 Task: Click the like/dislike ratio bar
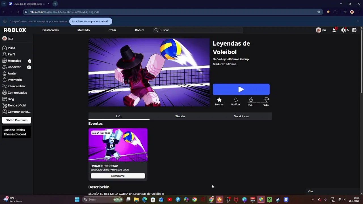point(259,103)
